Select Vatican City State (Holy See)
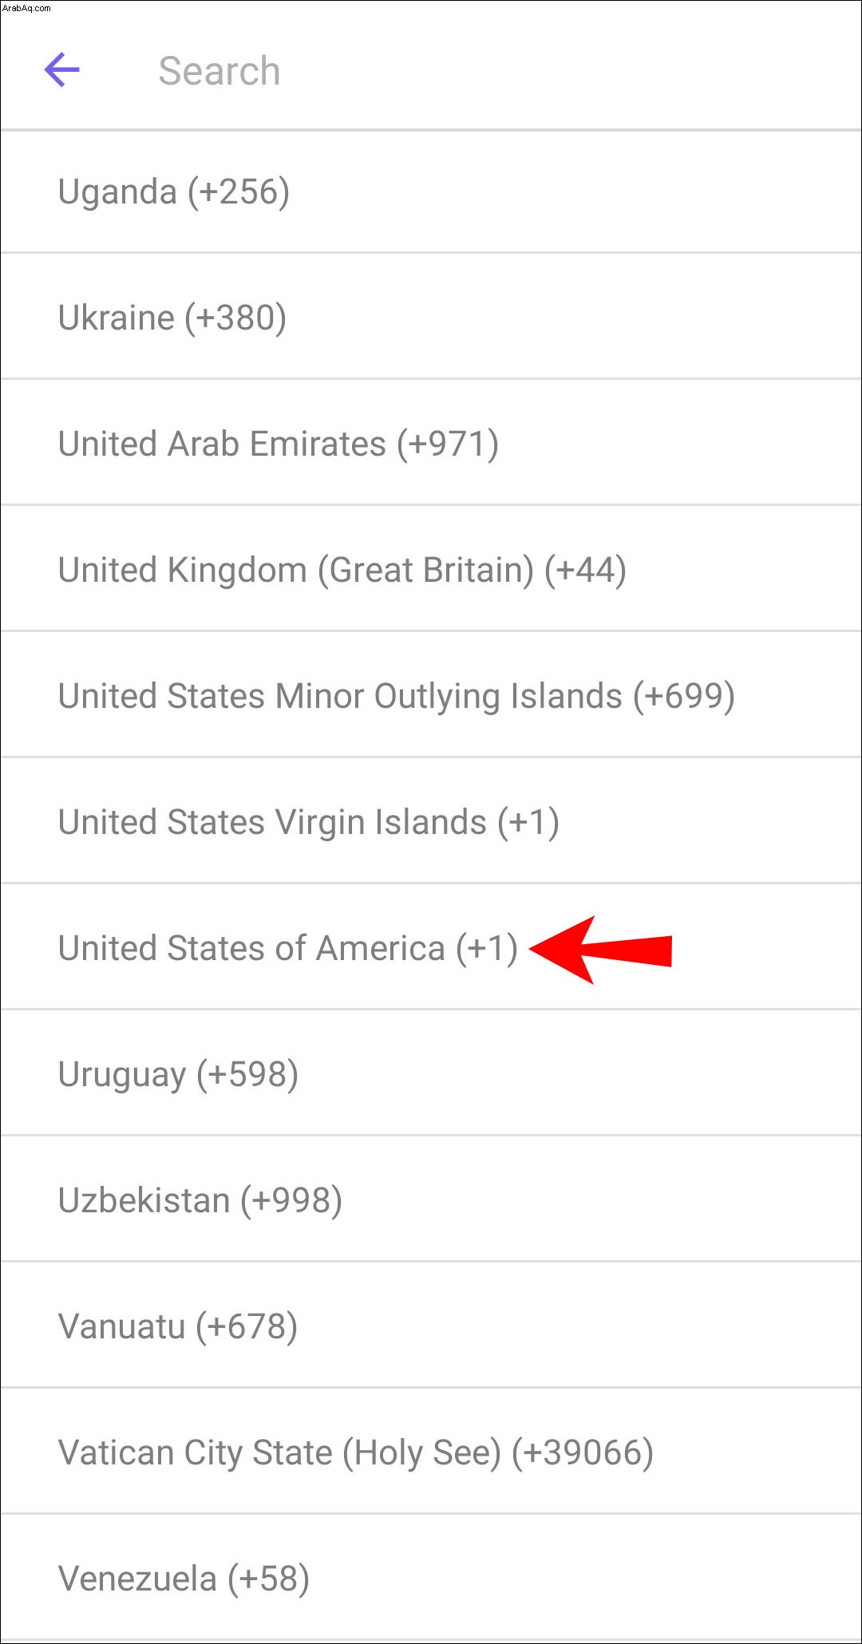Screen dimensions: 862x1644 (431, 1452)
